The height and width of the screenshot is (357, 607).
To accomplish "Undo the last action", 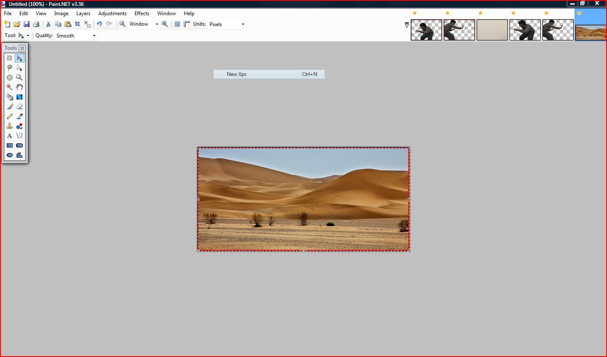I will (x=99, y=24).
